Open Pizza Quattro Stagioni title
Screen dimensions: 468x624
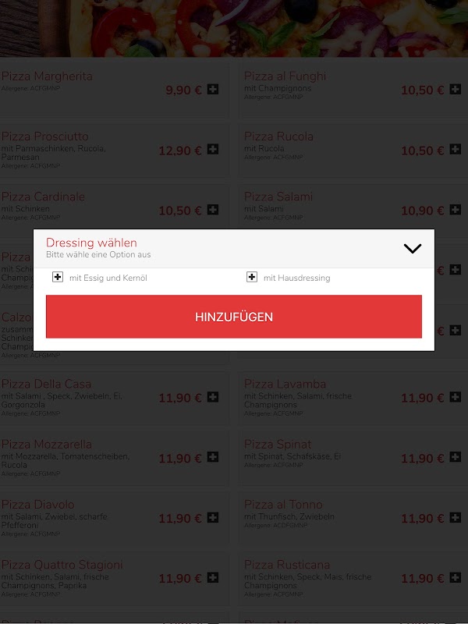(x=62, y=565)
